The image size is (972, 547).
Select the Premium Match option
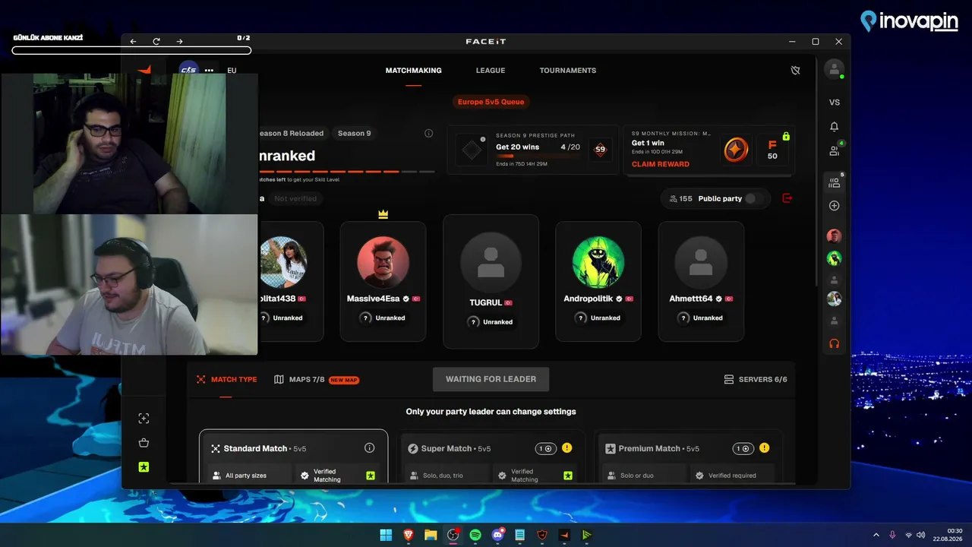[x=689, y=457]
